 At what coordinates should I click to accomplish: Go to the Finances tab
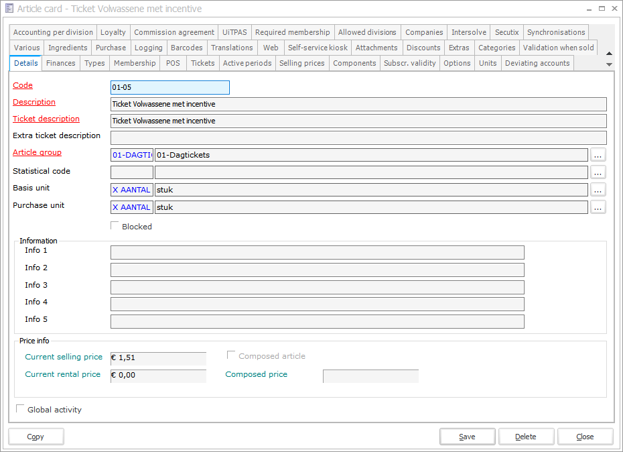[60, 63]
